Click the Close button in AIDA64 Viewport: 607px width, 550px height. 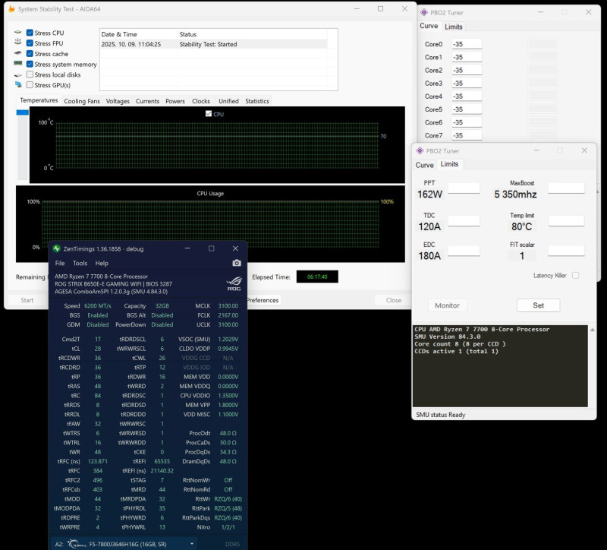click(393, 300)
